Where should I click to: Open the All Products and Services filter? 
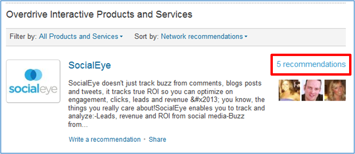[81, 36]
